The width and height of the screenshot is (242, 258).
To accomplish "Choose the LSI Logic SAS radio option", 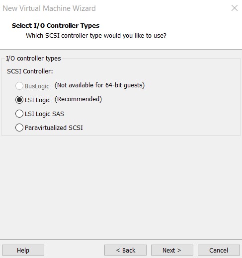I will (19, 114).
